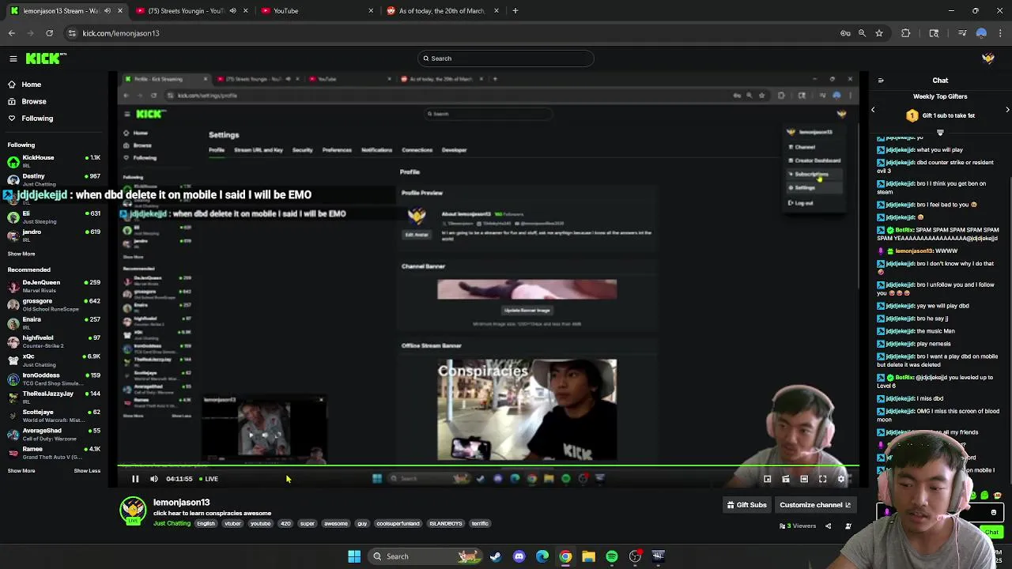Select Browse in the sidebar
The width and height of the screenshot is (1012, 569).
tap(33, 101)
